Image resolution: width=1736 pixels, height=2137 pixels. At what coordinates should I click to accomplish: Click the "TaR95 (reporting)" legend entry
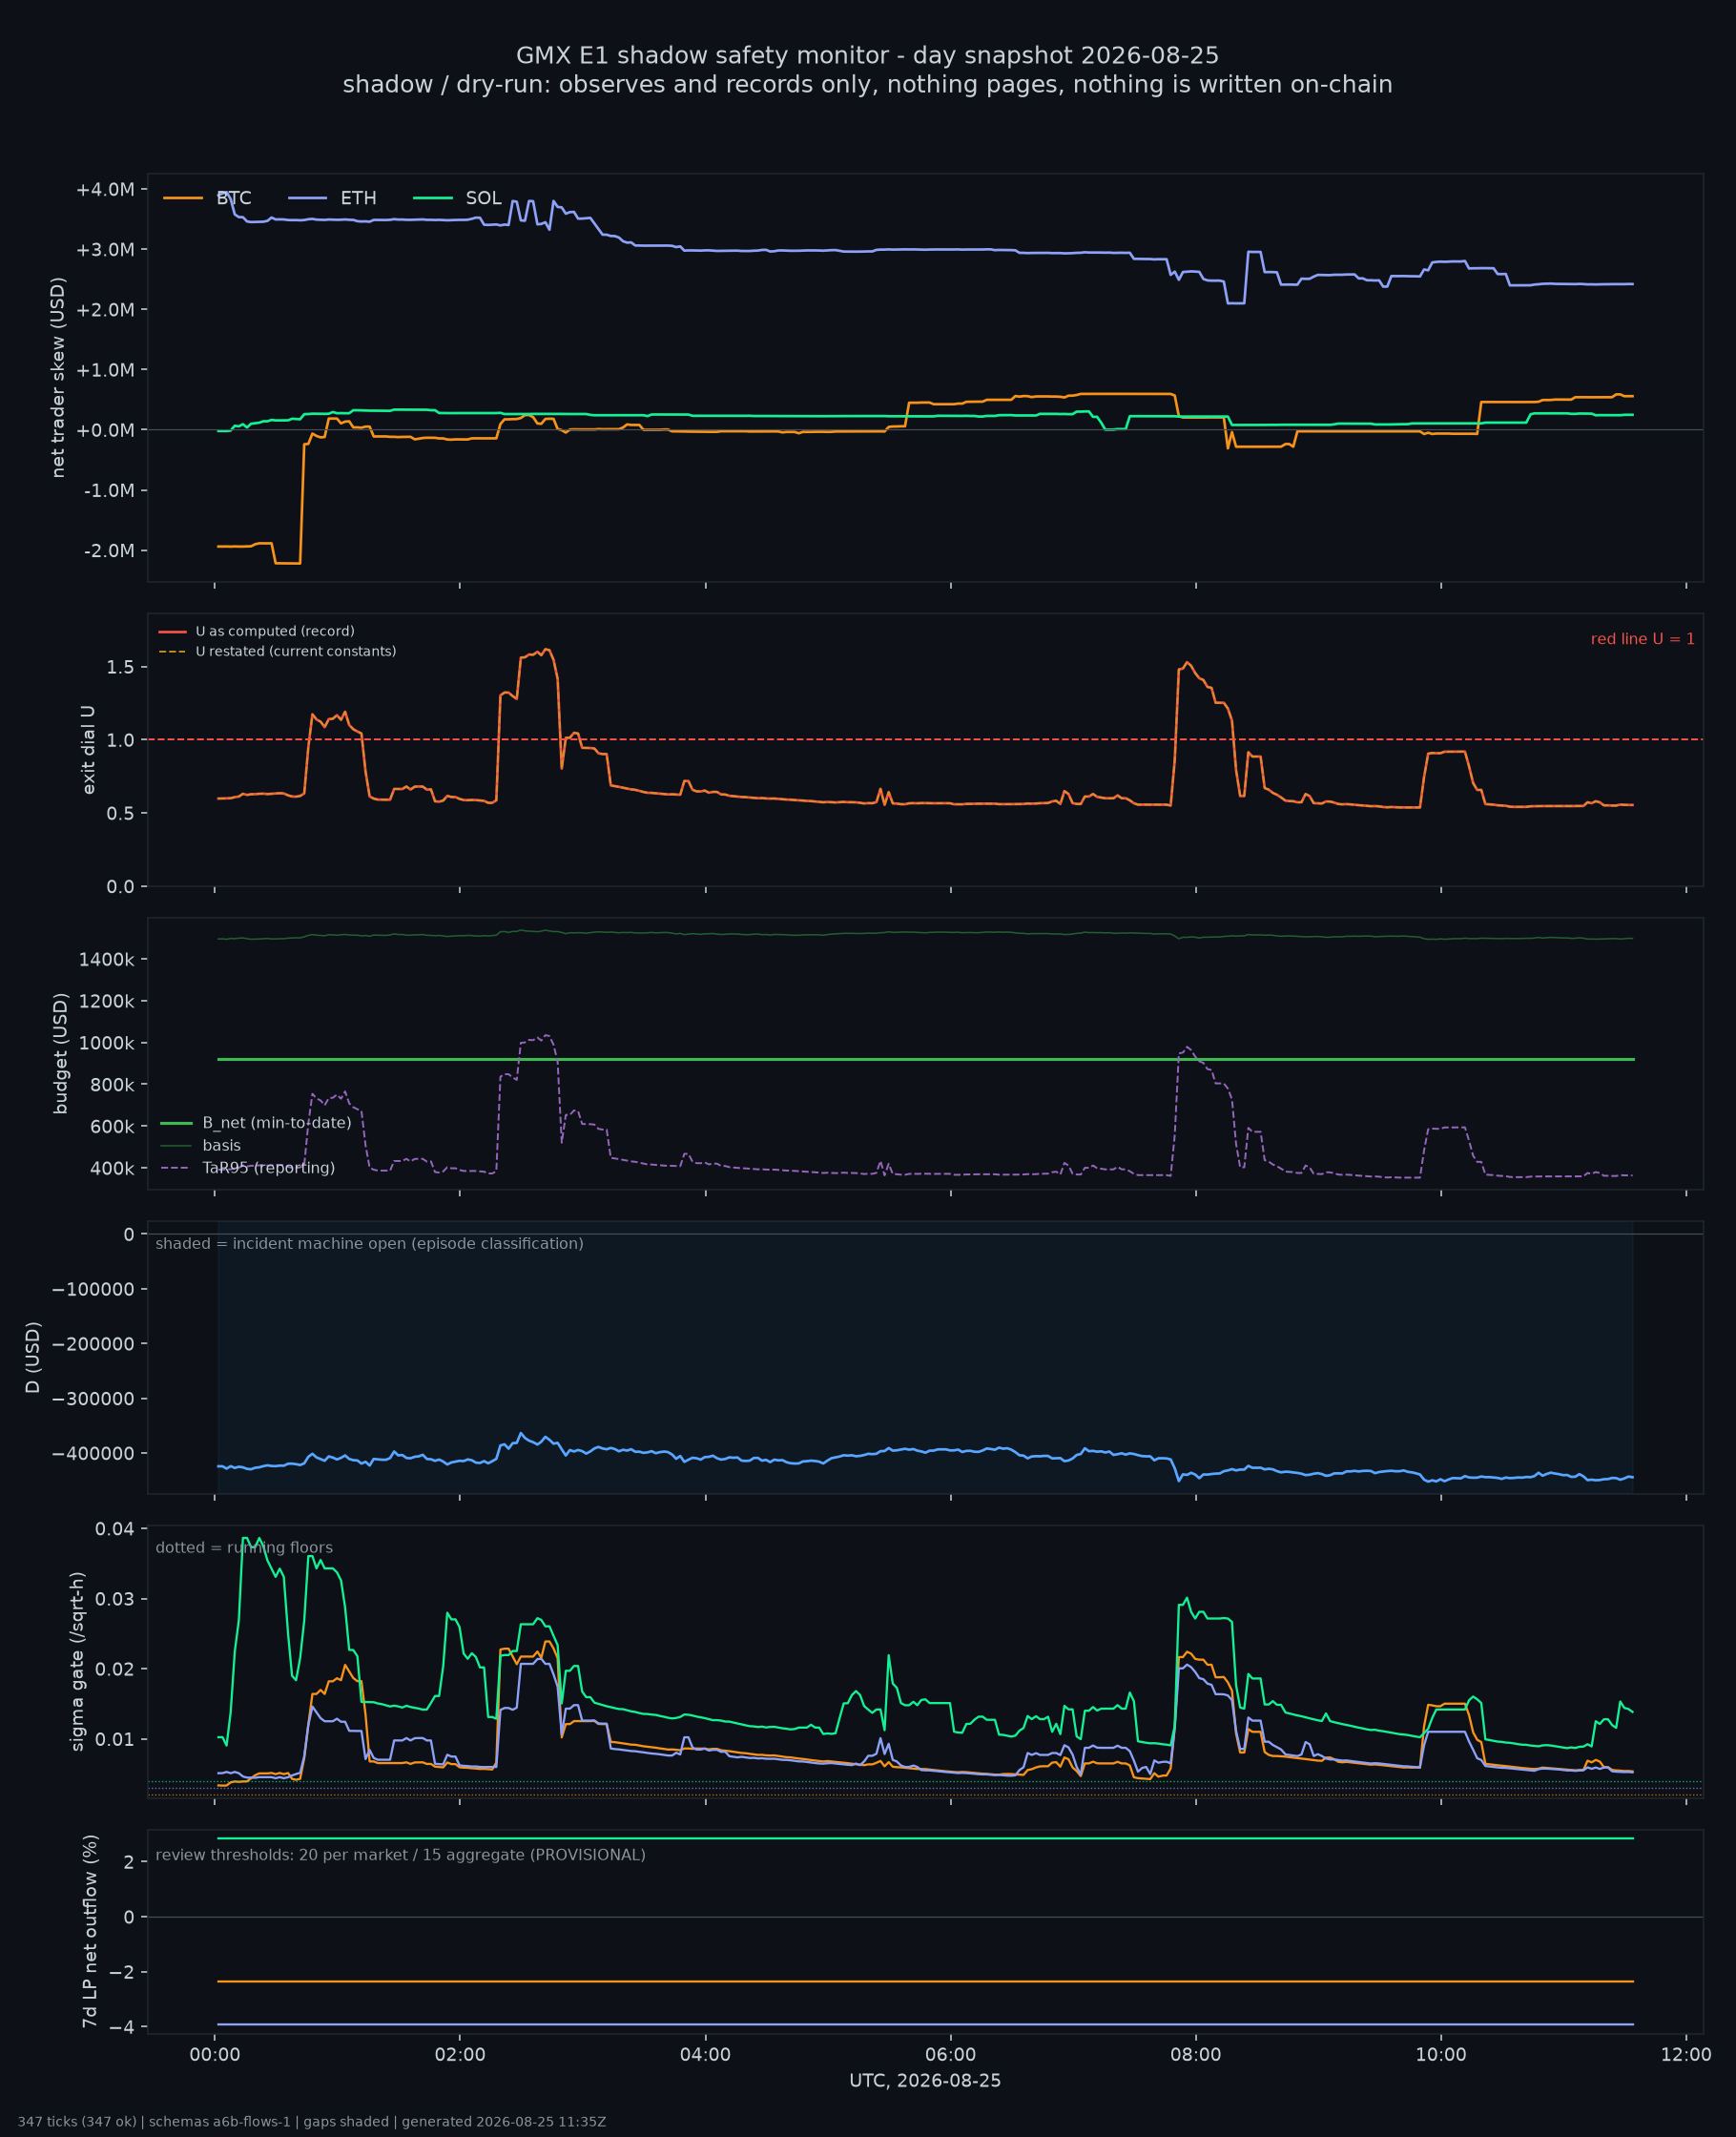coord(248,1168)
